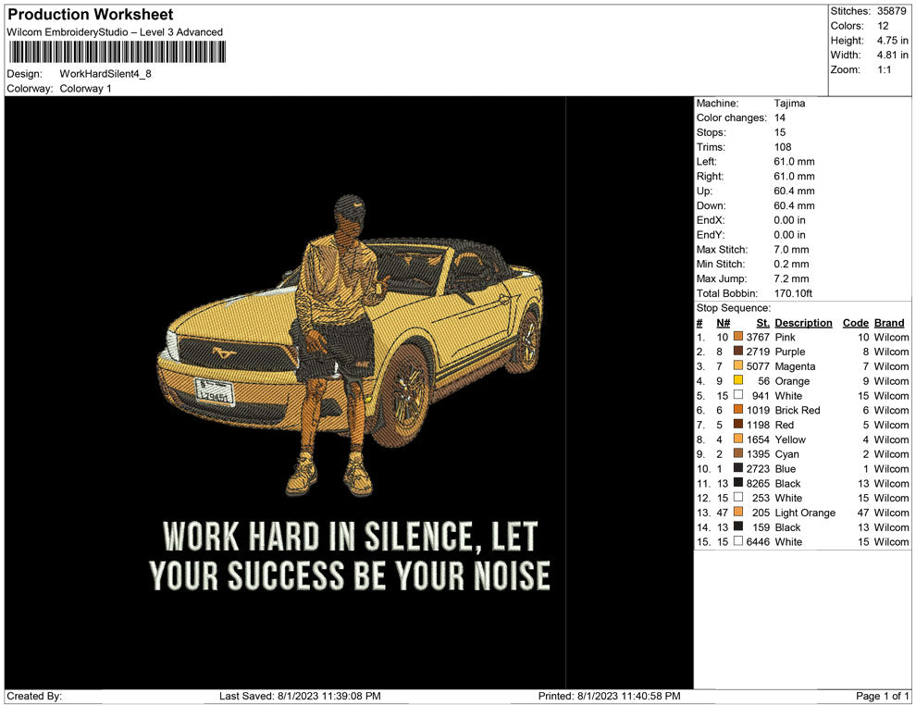Click the Magenta color swatch in row 3
This screenshot has width=916, height=705.
pyautogui.click(x=738, y=365)
